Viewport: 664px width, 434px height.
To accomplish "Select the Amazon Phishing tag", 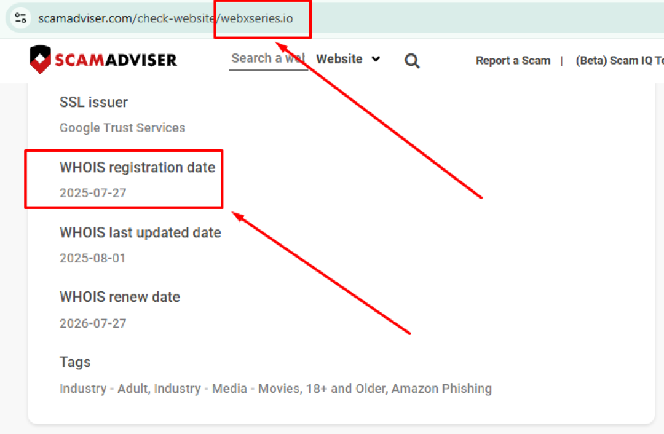I will (x=441, y=389).
